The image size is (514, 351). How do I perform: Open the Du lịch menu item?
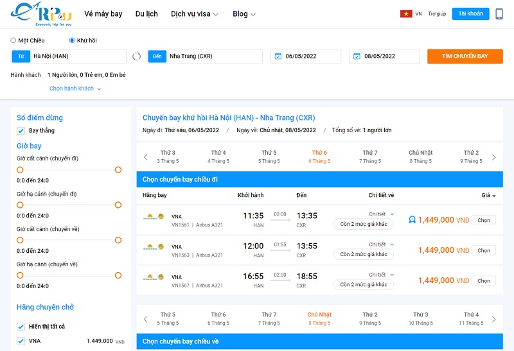coord(146,13)
